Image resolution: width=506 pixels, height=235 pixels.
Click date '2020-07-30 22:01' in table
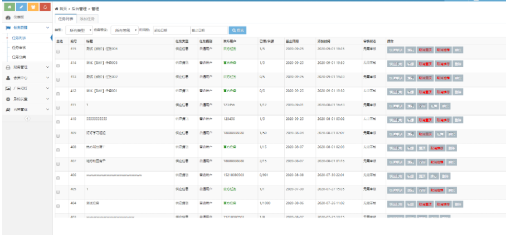pyautogui.click(x=331, y=176)
